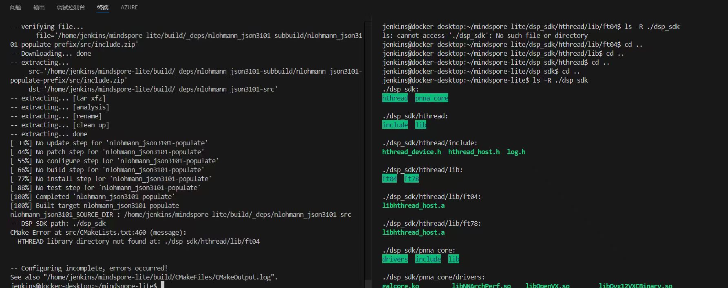Image resolution: width=728 pixels, height=288 pixels.
Task: Click the log.h file name
Action: click(516, 152)
